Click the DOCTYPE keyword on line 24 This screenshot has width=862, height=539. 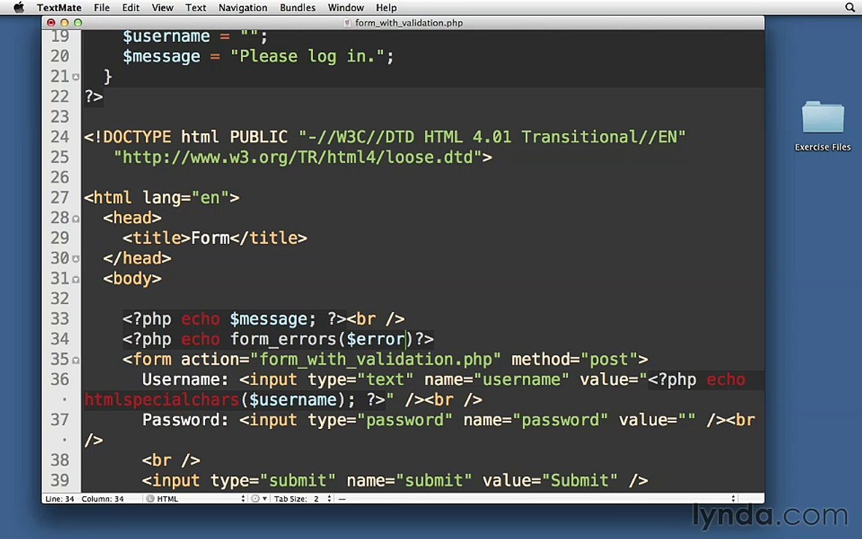[137, 137]
